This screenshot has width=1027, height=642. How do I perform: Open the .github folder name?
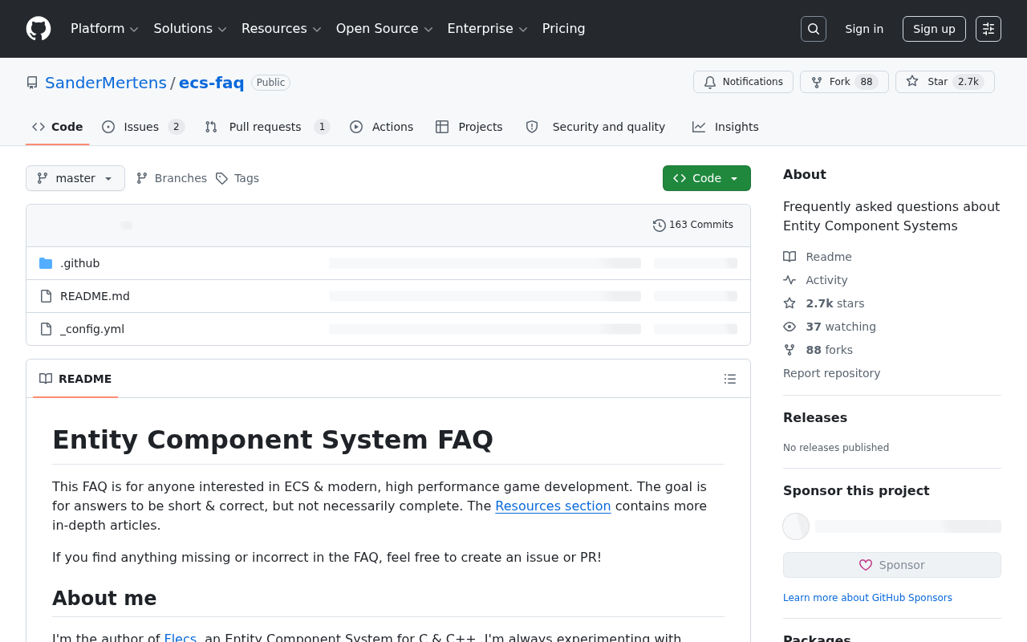80,263
